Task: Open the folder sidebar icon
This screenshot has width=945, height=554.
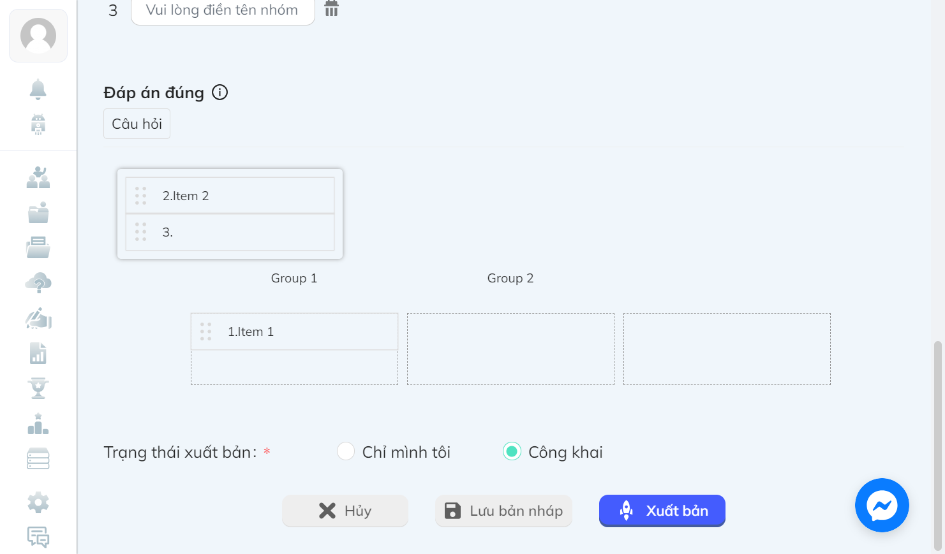Action: [38, 212]
